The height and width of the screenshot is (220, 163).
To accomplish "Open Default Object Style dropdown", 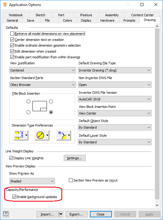I will pos(115,127).
